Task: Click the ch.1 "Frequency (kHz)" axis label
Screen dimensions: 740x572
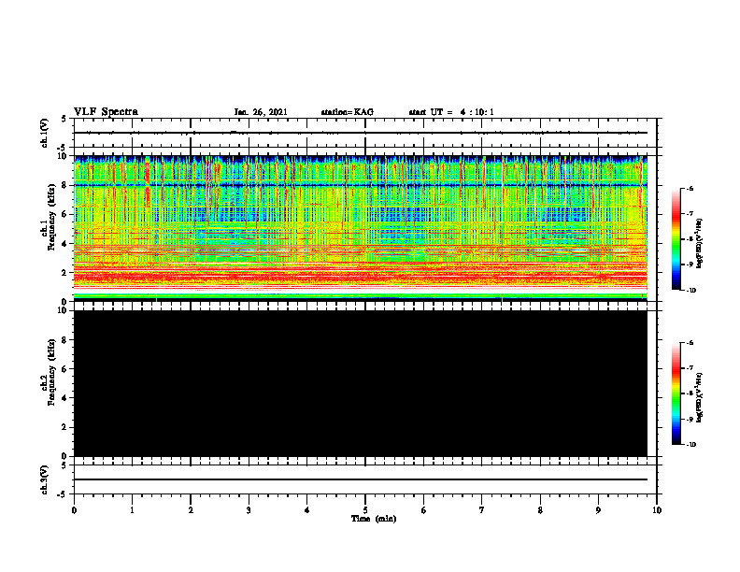Action: 51,215
